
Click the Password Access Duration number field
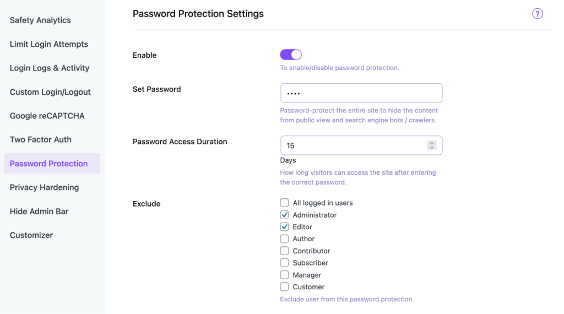tap(352, 145)
